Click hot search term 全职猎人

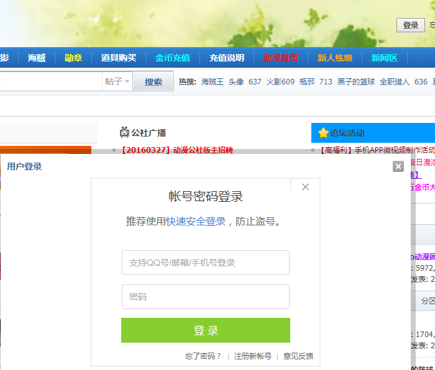pyautogui.click(x=395, y=82)
